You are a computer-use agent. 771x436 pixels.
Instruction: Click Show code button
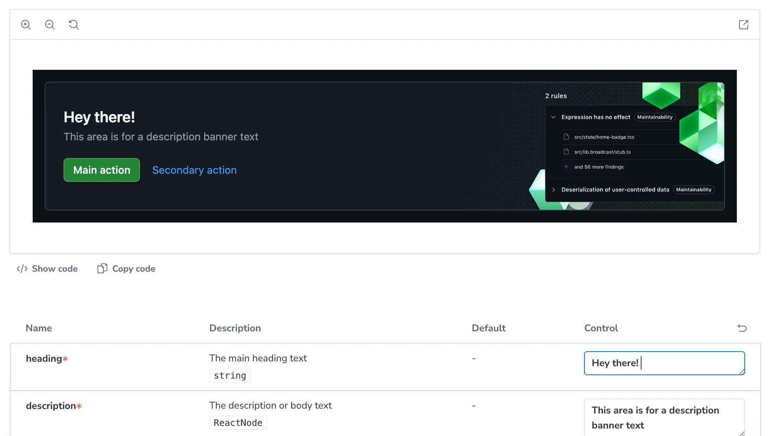[x=47, y=269]
